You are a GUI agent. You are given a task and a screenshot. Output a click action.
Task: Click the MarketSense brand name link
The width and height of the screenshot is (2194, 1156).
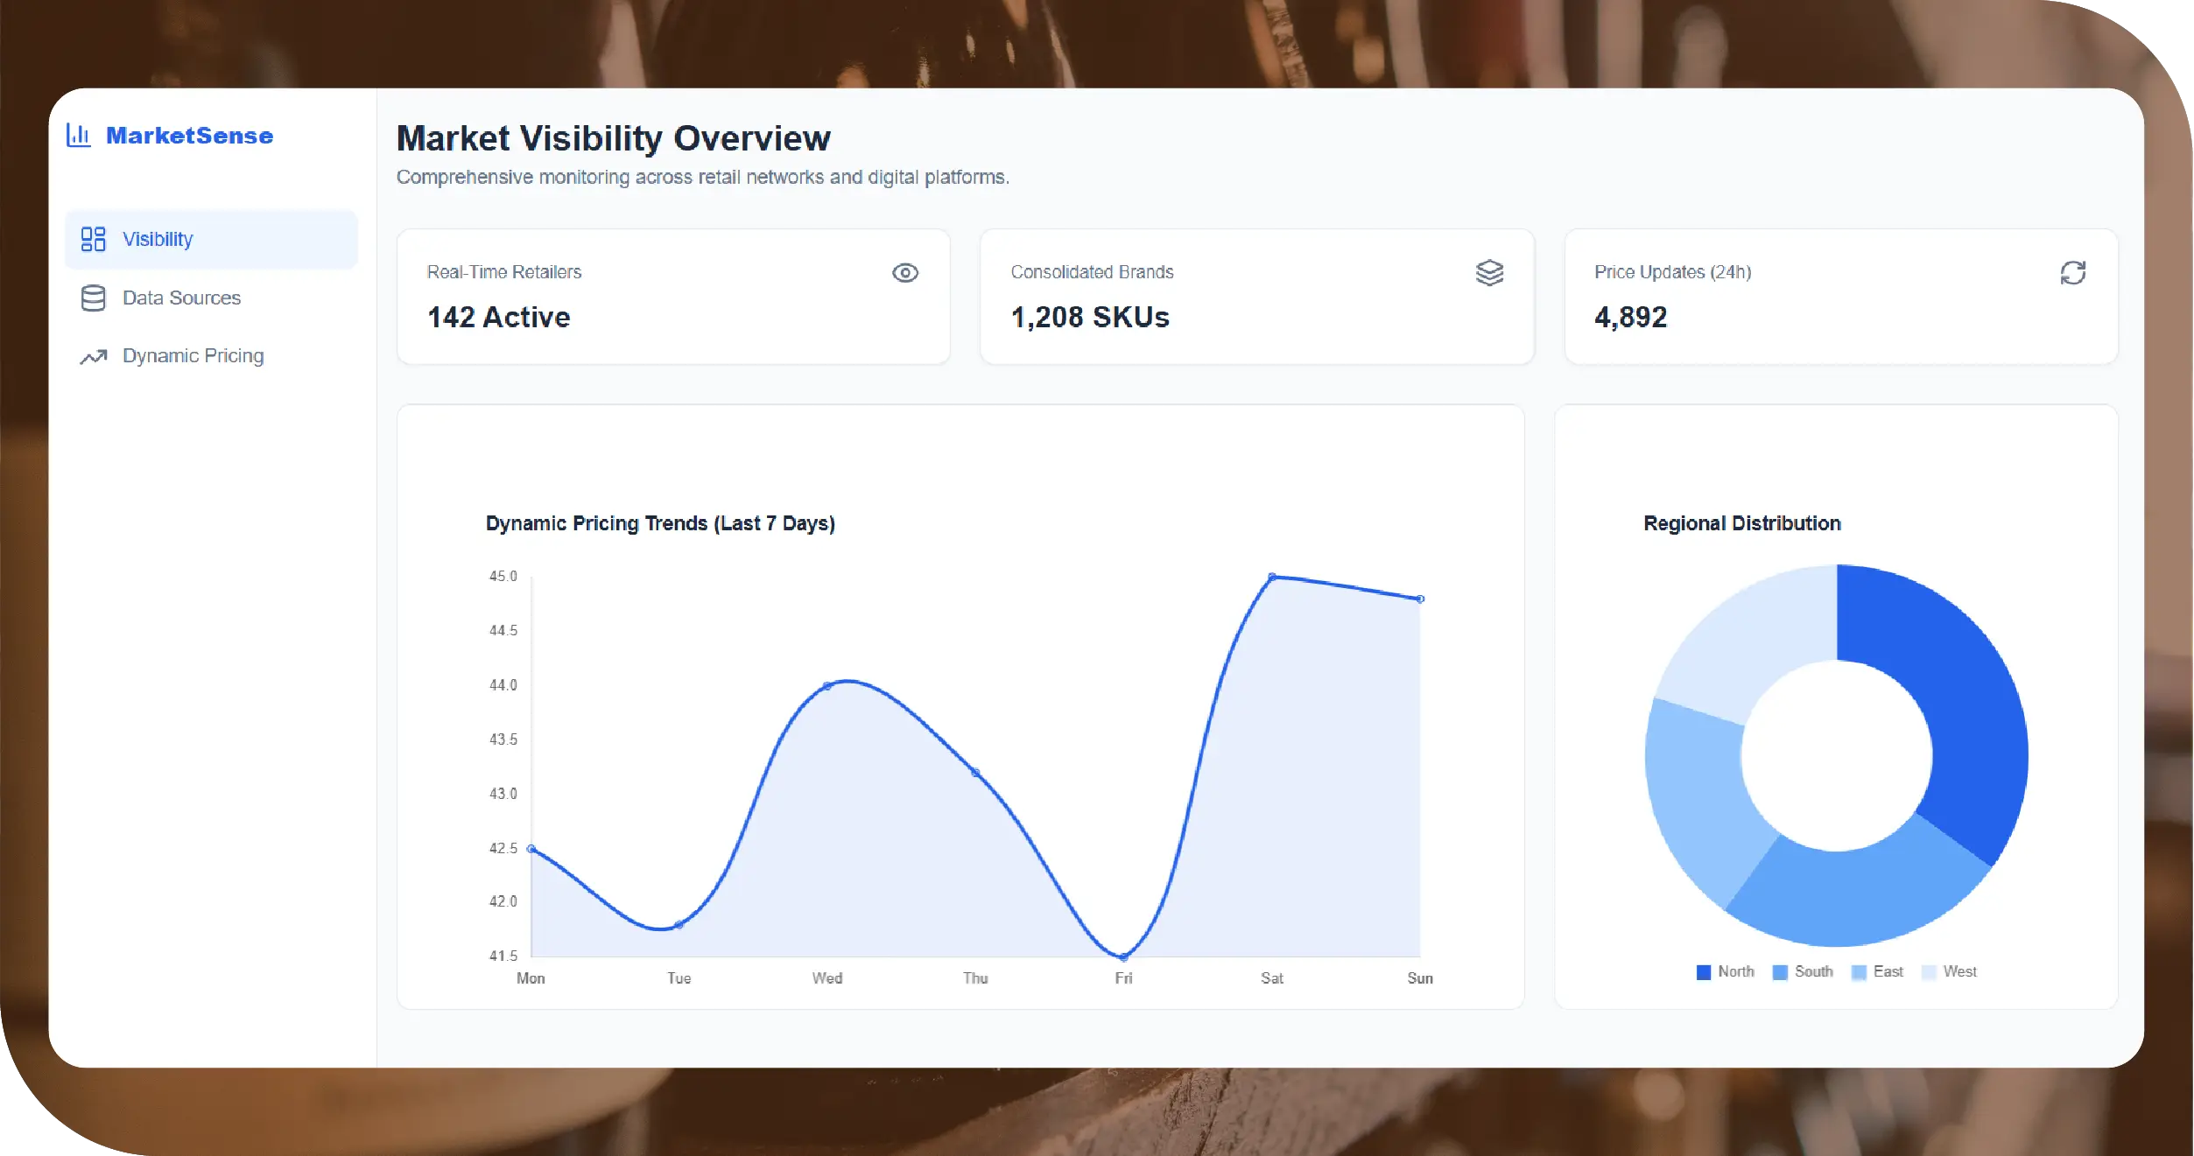click(189, 136)
